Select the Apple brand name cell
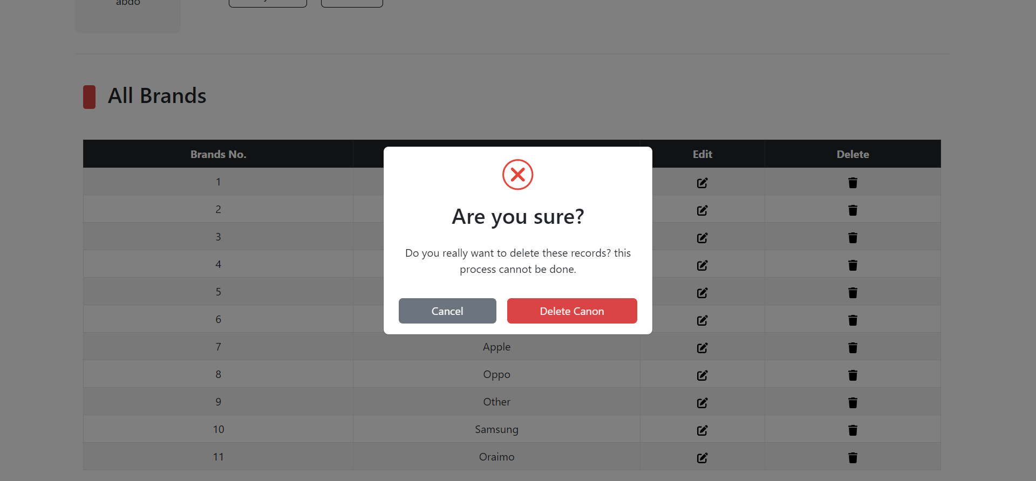This screenshot has height=481, width=1036. point(496,347)
